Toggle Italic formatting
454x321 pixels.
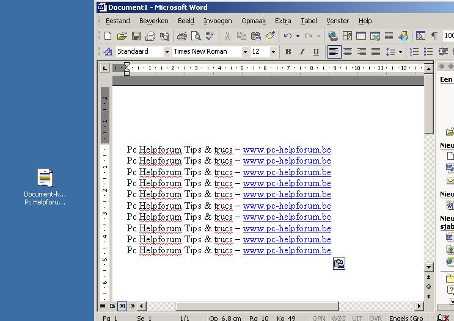pyautogui.click(x=302, y=52)
